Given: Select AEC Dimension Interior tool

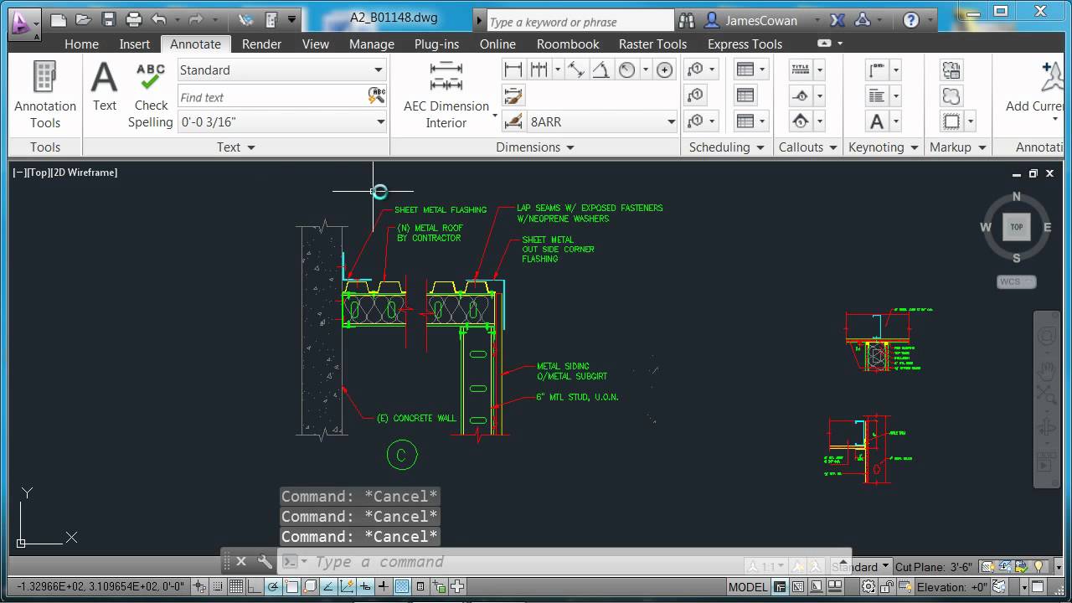Looking at the screenshot, I should pyautogui.click(x=446, y=94).
